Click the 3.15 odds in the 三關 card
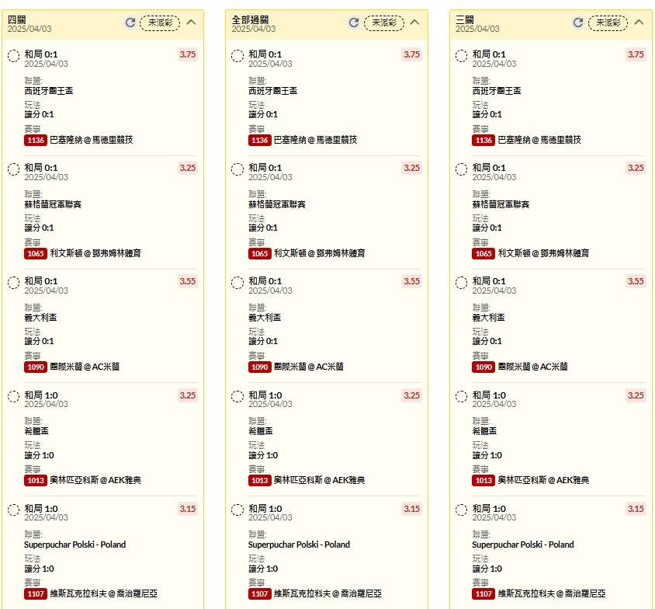This screenshot has height=609, width=655. (x=636, y=509)
